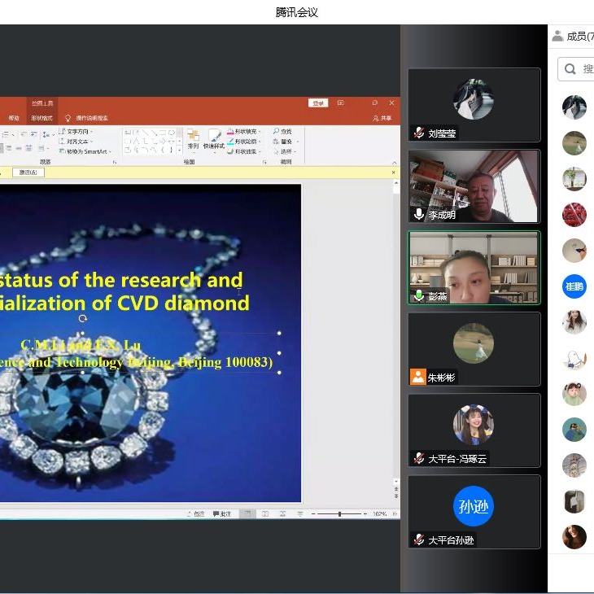This screenshot has width=594, height=594.
Task: Switch to slide sorter view icon
Action: point(264,513)
